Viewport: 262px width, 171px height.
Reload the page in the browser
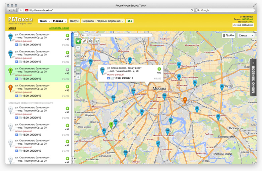click(192, 10)
